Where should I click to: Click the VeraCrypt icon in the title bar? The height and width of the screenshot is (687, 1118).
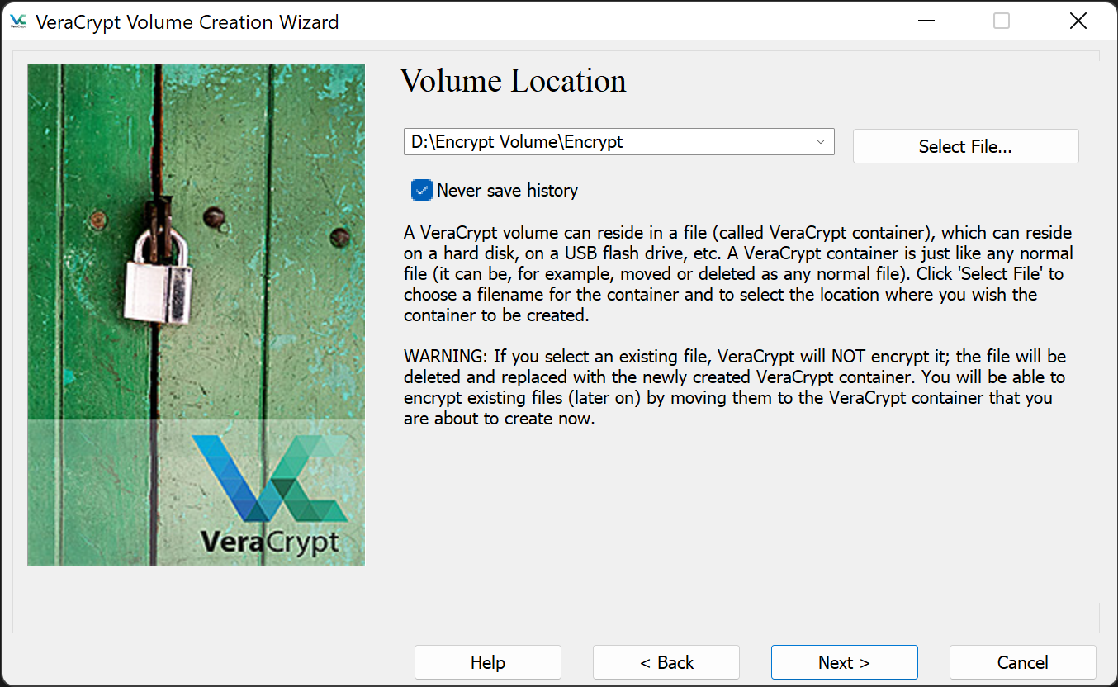[18, 21]
